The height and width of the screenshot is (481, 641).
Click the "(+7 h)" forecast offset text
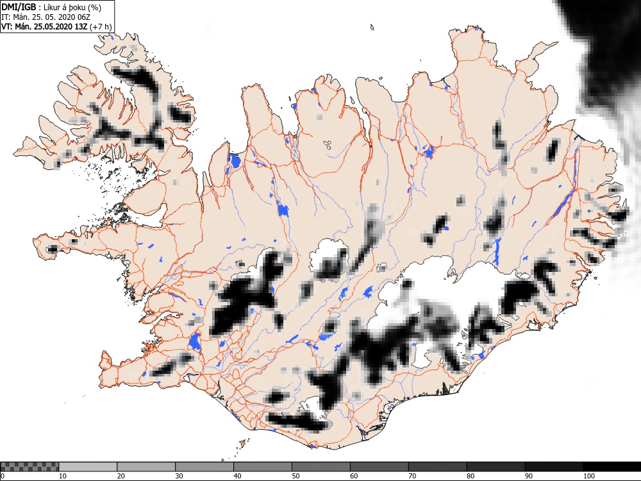point(100,26)
